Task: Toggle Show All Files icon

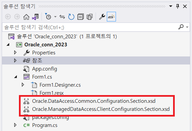Action: click(x=90, y=17)
